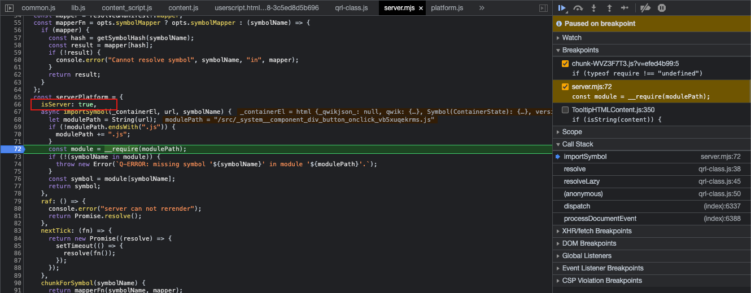This screenshot has height=293, width=751.
Task: Click the Paused on breakpoint banner
Action: [x=652, y=24]
